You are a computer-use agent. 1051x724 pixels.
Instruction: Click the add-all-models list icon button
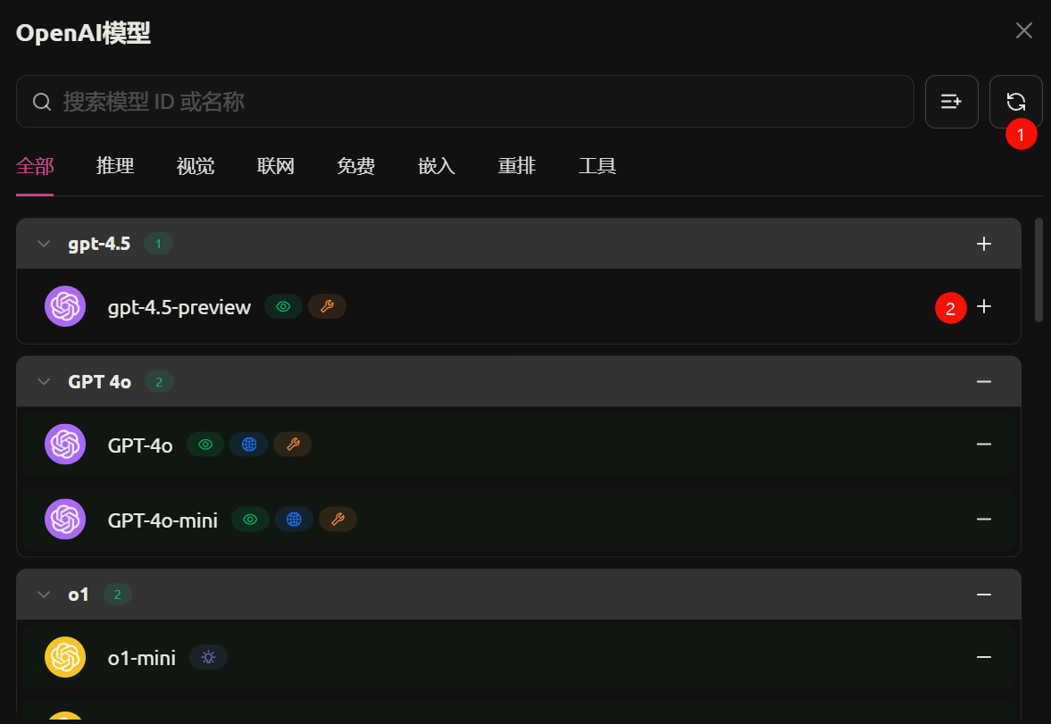click(x=951, y=102)
